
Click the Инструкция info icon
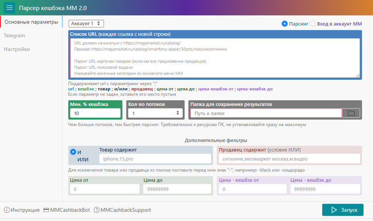click(6, 210)
